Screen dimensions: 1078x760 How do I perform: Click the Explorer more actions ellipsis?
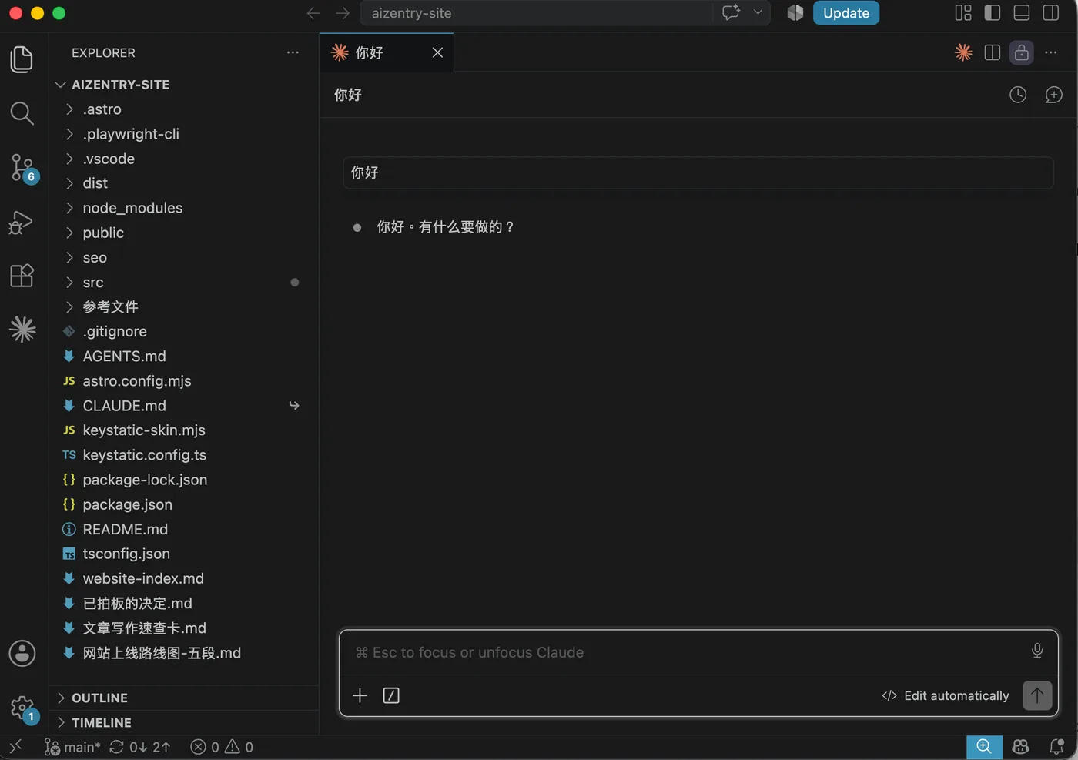tap(293, 52)
